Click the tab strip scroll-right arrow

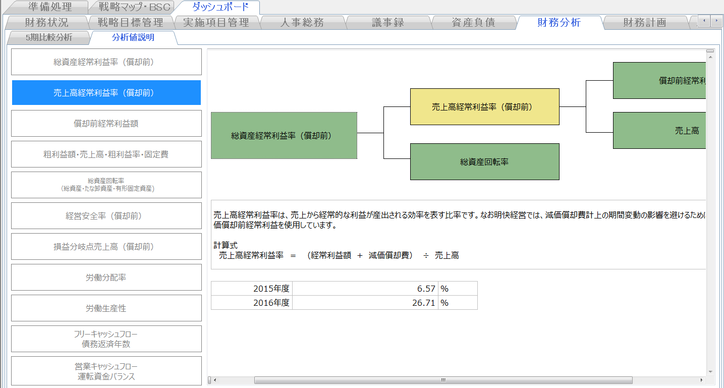[x=716, y=21]
